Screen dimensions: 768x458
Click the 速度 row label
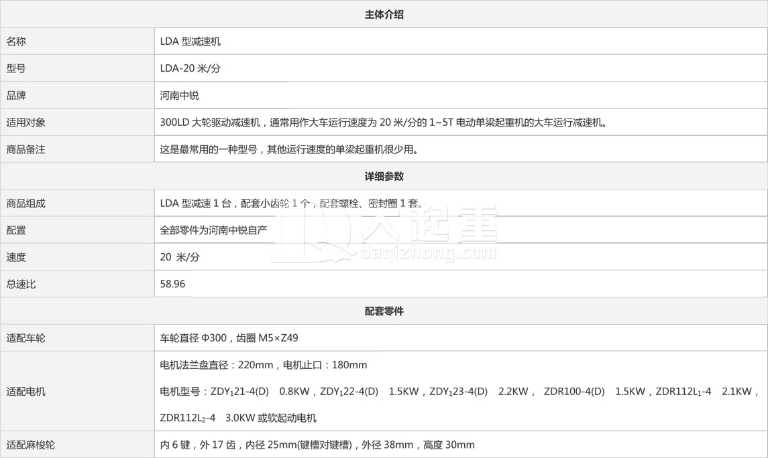[x=16, y=257]
